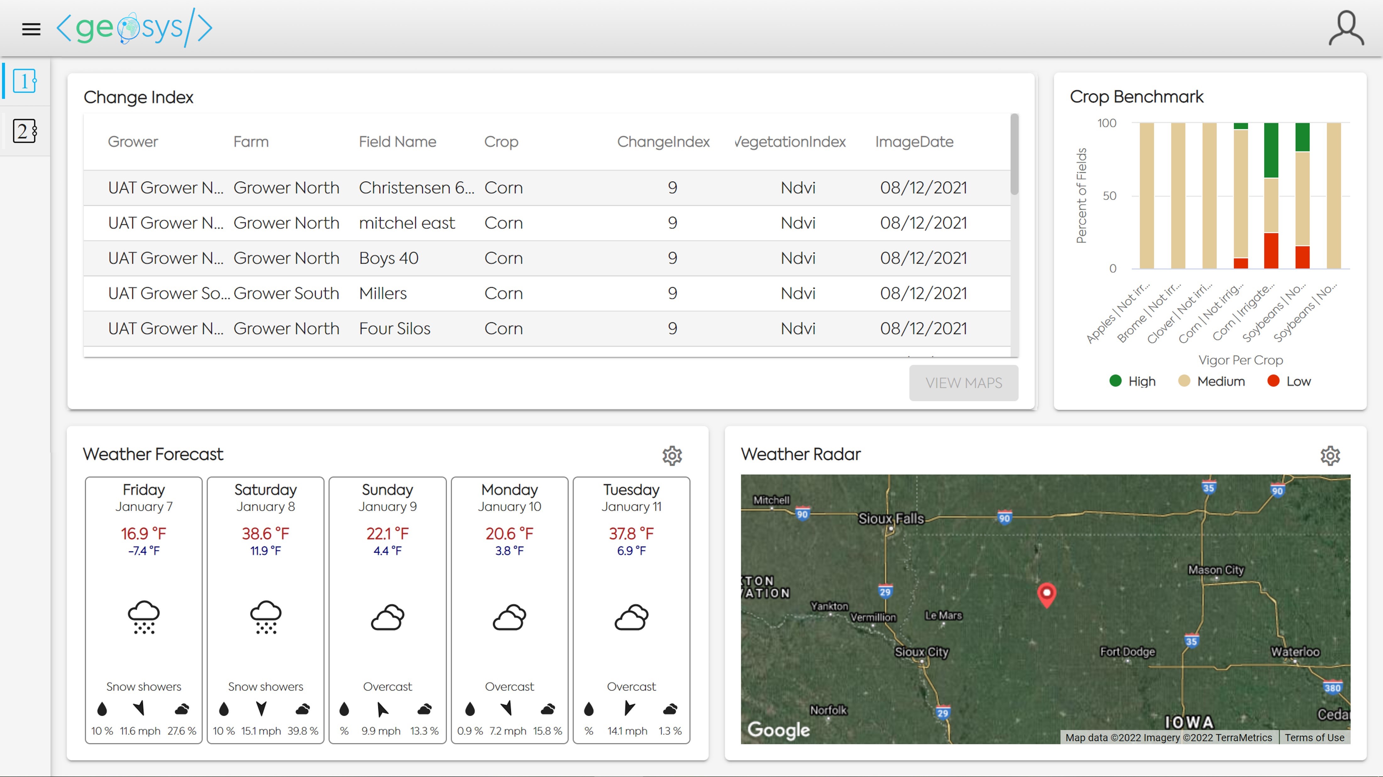The image size is (1383, 777).
Task: Switch to dashboard 2 in sidebar
Action: 25,131
